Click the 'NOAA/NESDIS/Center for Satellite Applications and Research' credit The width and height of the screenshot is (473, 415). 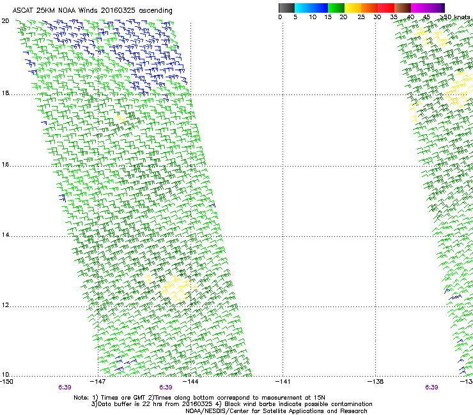click(276, 411)
